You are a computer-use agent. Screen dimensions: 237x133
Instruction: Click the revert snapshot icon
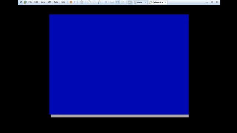click(x=94, y=2)
